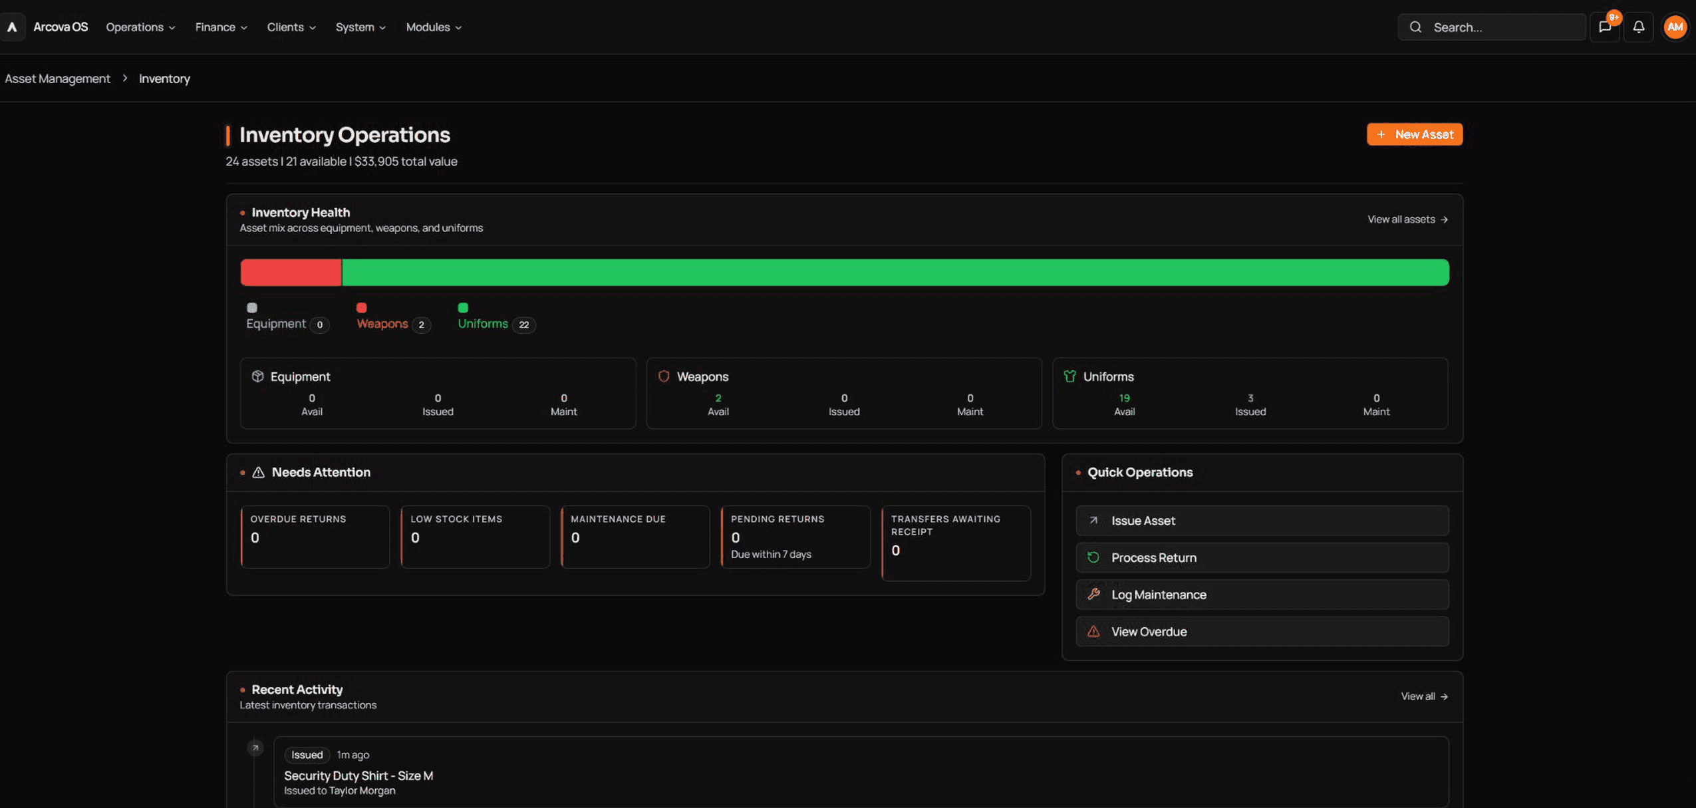Open the Pending Returns card
1696x808 pixels.
coord(795,537)
